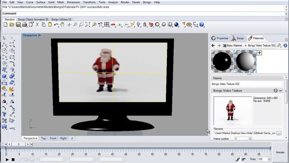This screenshot has width=289, height=163.
Task: Switch to Bongo Object Animation 00 tab
Action: [x=33, y=19]
